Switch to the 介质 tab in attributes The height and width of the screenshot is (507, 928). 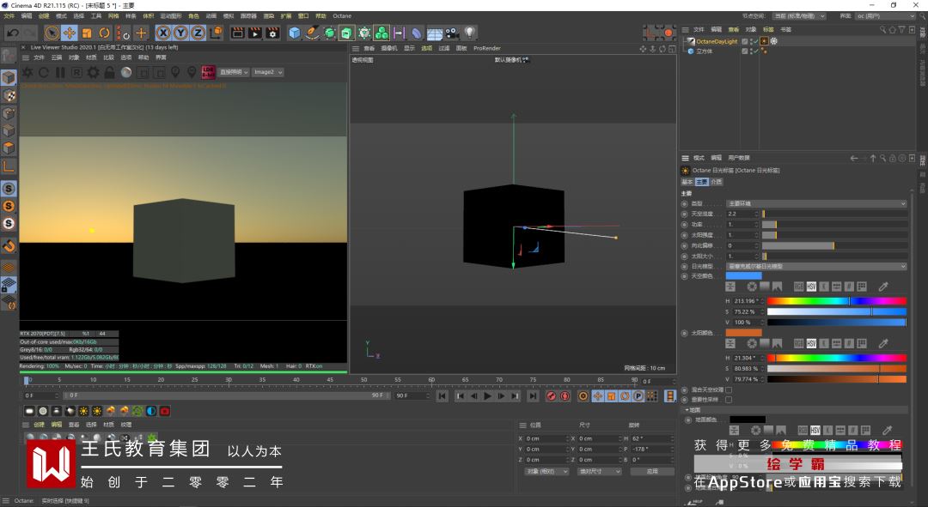coord(716,182)
